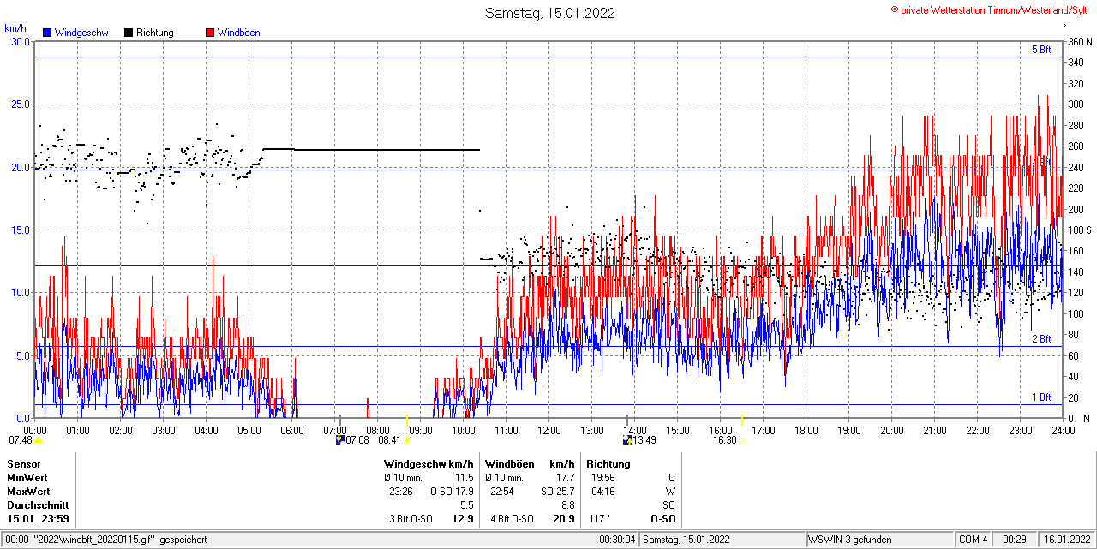The width and height of the screenshot is (1097, 549).
Task: Click the 00:30:04 status bar time
Action: (617, 540)
